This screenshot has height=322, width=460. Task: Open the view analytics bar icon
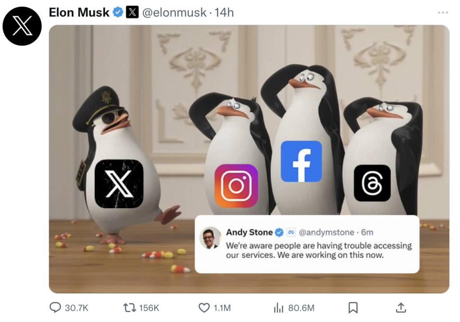pos(279,308)
